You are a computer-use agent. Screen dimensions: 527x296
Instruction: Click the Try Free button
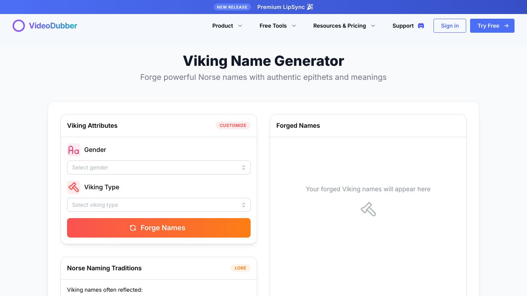[x=492, y=26]
